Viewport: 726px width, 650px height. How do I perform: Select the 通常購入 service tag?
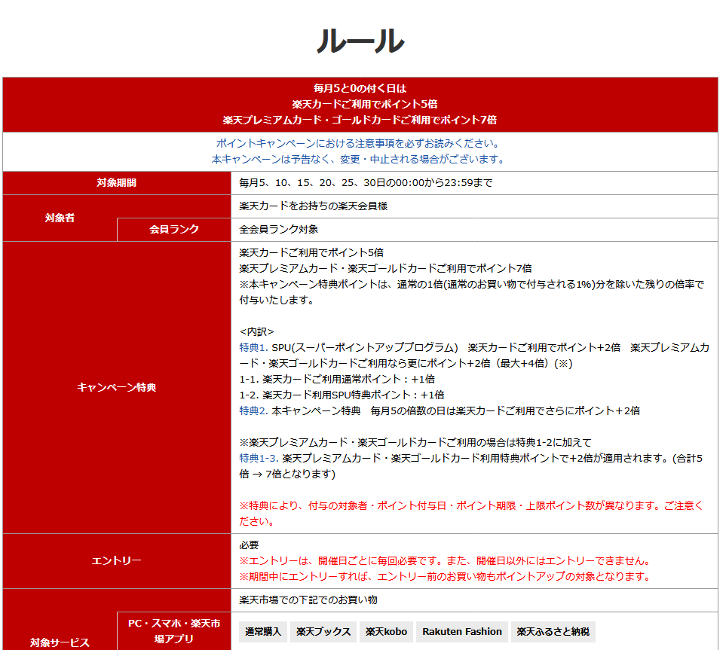[263, 631]
